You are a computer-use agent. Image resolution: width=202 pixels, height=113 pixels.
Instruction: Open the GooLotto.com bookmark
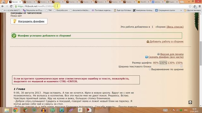click(61, 10)
